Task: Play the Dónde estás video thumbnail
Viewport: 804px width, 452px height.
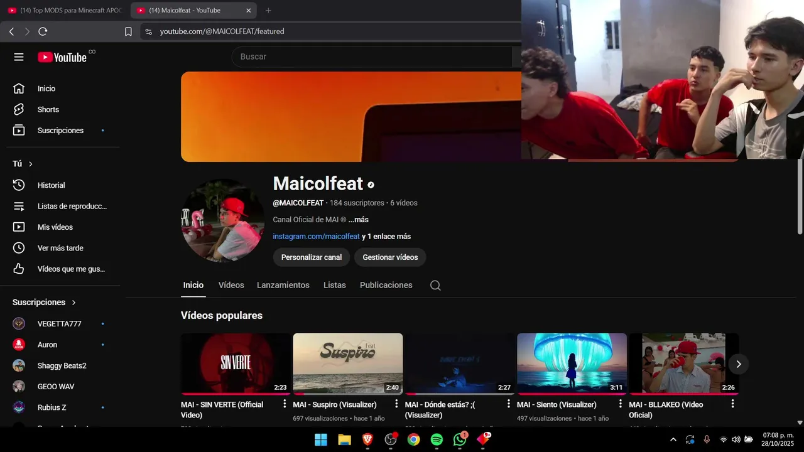Action: tap(460, 364)
